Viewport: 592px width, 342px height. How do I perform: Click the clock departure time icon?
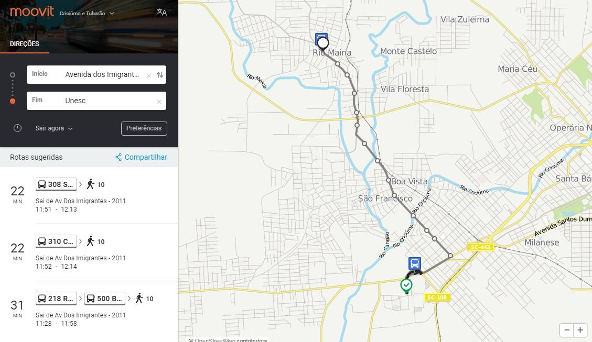click(x=17, y=128)
